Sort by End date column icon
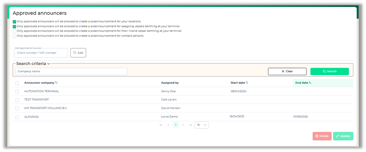This screenshot has height=152, width=366. (x=310, y=83)
